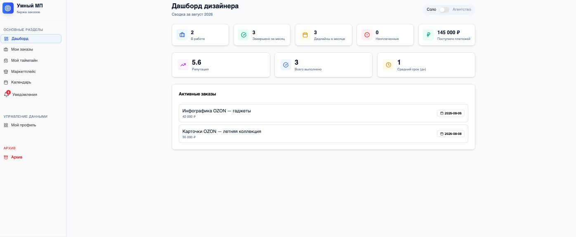The image size is (576, 237).
Task: Click the Умный МП brand name
Action: pyautogui.click(x=30, y=6)
